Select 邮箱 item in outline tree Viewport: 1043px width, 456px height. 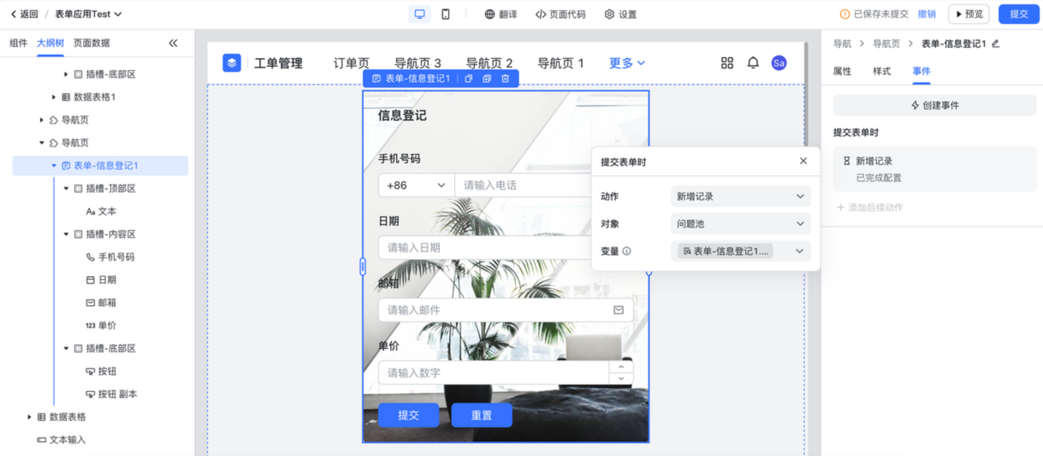click(101, 302)
